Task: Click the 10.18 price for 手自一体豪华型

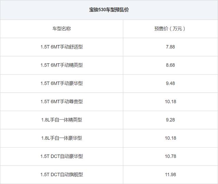Action: tap(170, 138)
